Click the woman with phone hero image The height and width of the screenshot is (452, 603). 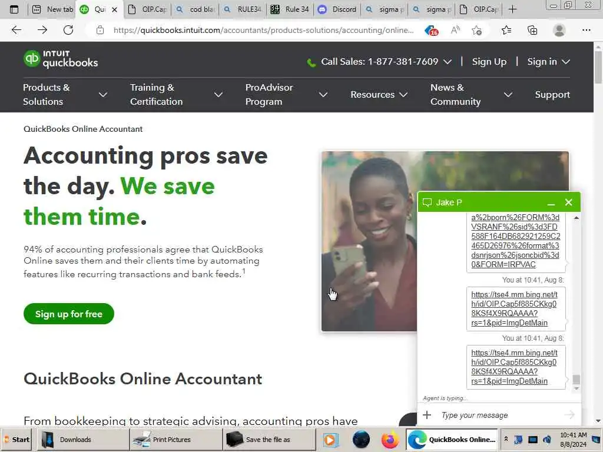click(369, 241)
